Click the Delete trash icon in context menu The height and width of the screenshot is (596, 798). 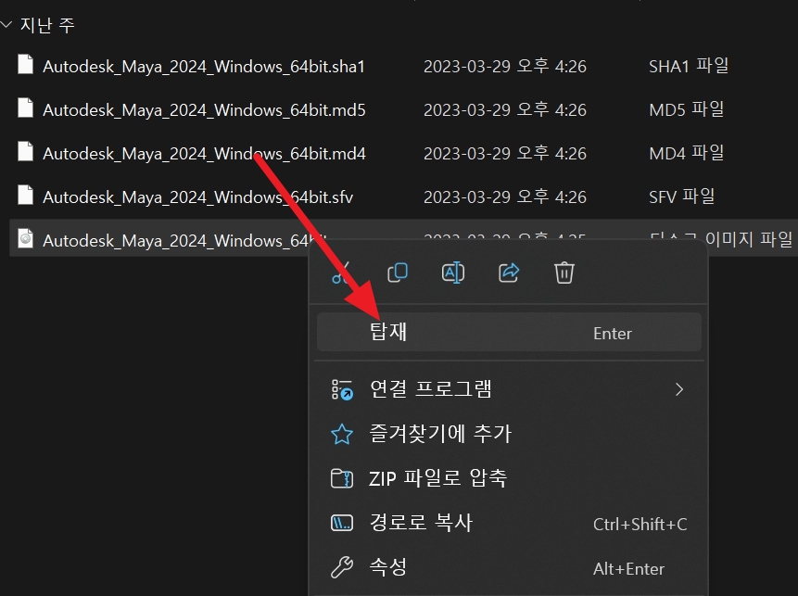[564, 273]
